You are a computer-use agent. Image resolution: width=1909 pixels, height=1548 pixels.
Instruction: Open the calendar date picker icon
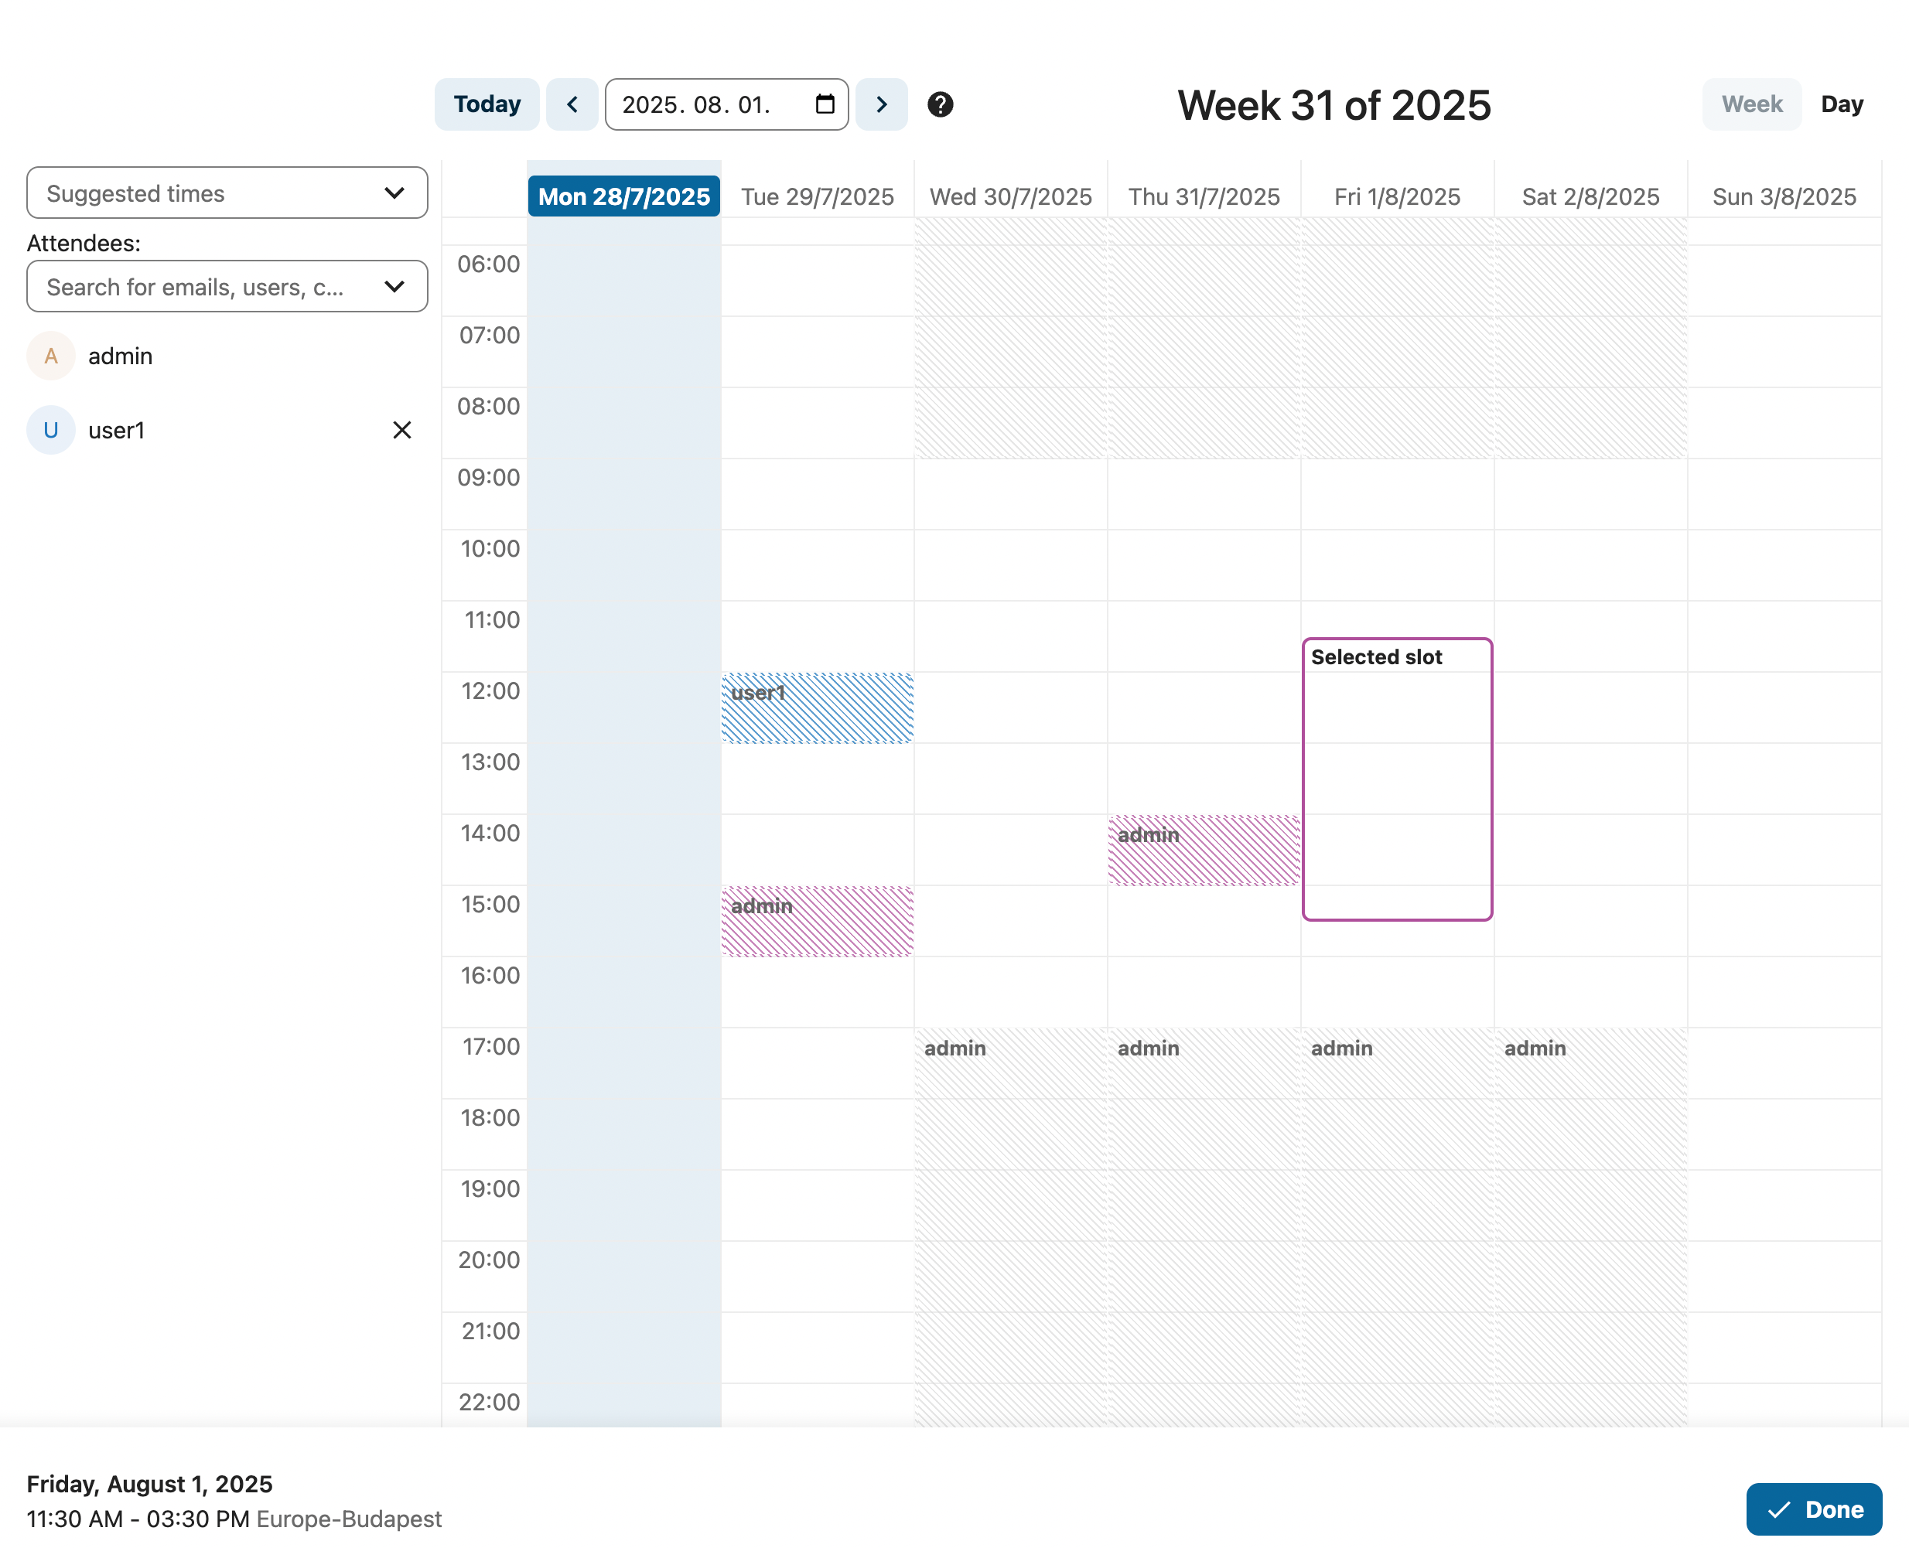[x=825, y=104]
